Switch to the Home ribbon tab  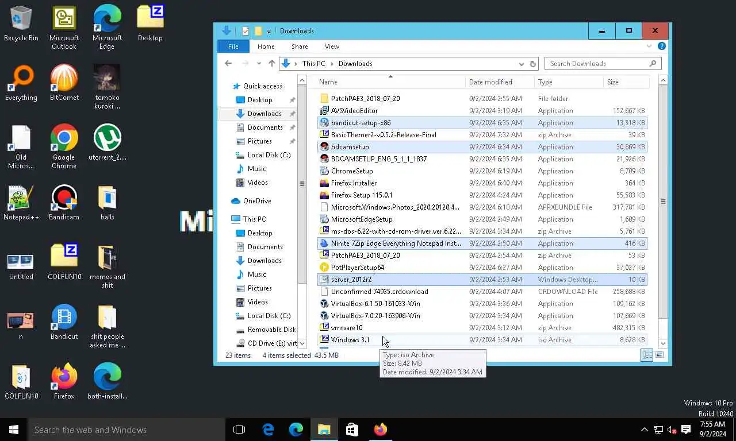(266, 47)
